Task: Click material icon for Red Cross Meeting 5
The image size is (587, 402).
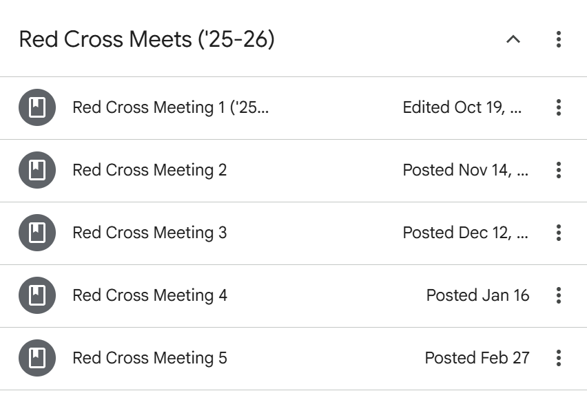Action: 37,358
